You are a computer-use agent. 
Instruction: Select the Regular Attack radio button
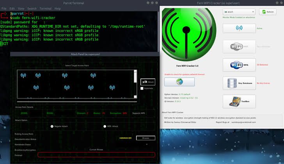point(52,126)
